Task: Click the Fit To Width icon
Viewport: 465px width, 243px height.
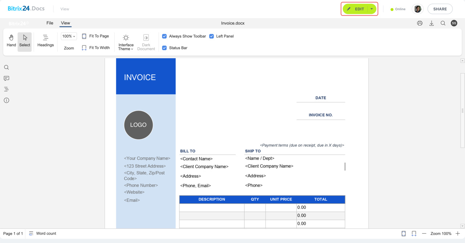Action: [x=84, y=48]
